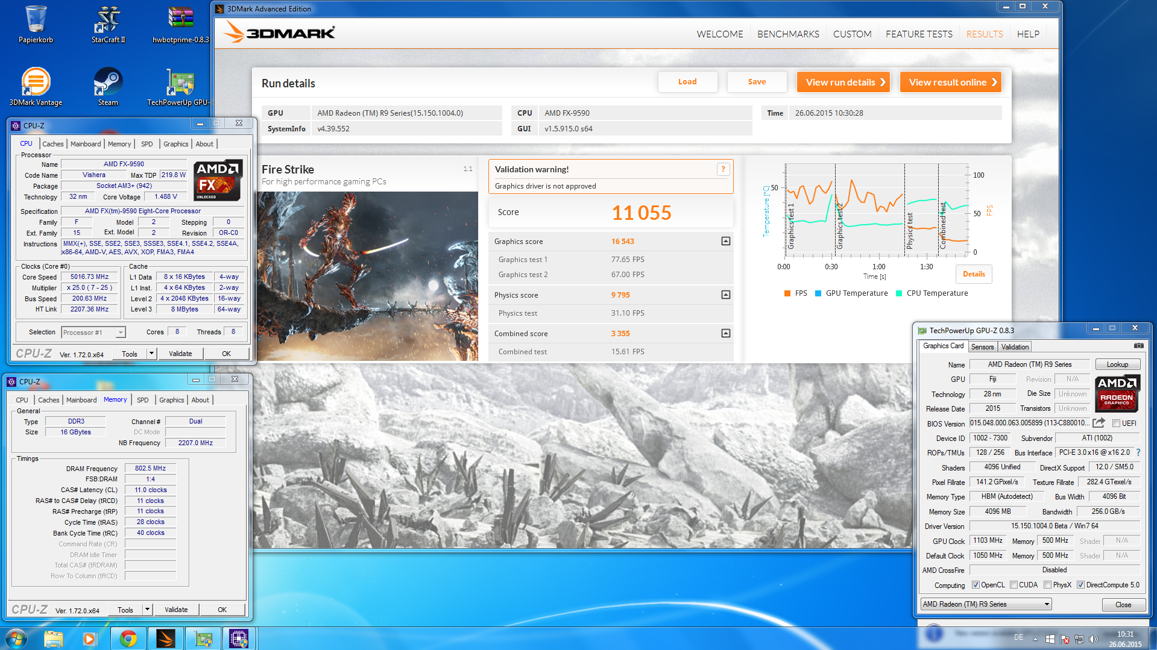Open the Mainboard tab in top CPU-Z window
The image size is (1157, 650).
point(86,144)
